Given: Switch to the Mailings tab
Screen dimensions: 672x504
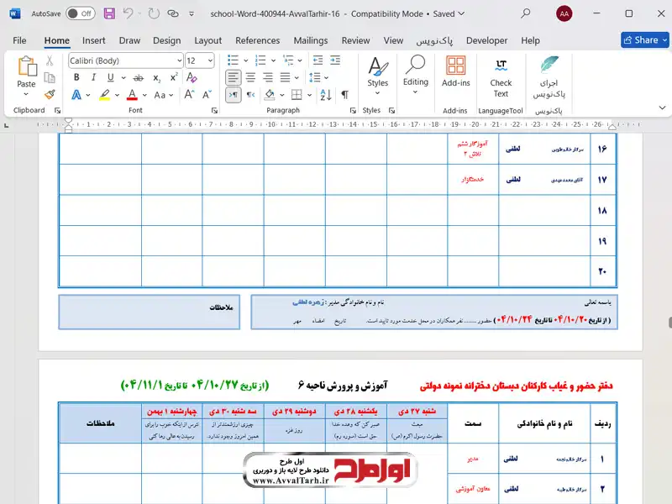Looking at the screenshot, I should (x=311, y=40).
